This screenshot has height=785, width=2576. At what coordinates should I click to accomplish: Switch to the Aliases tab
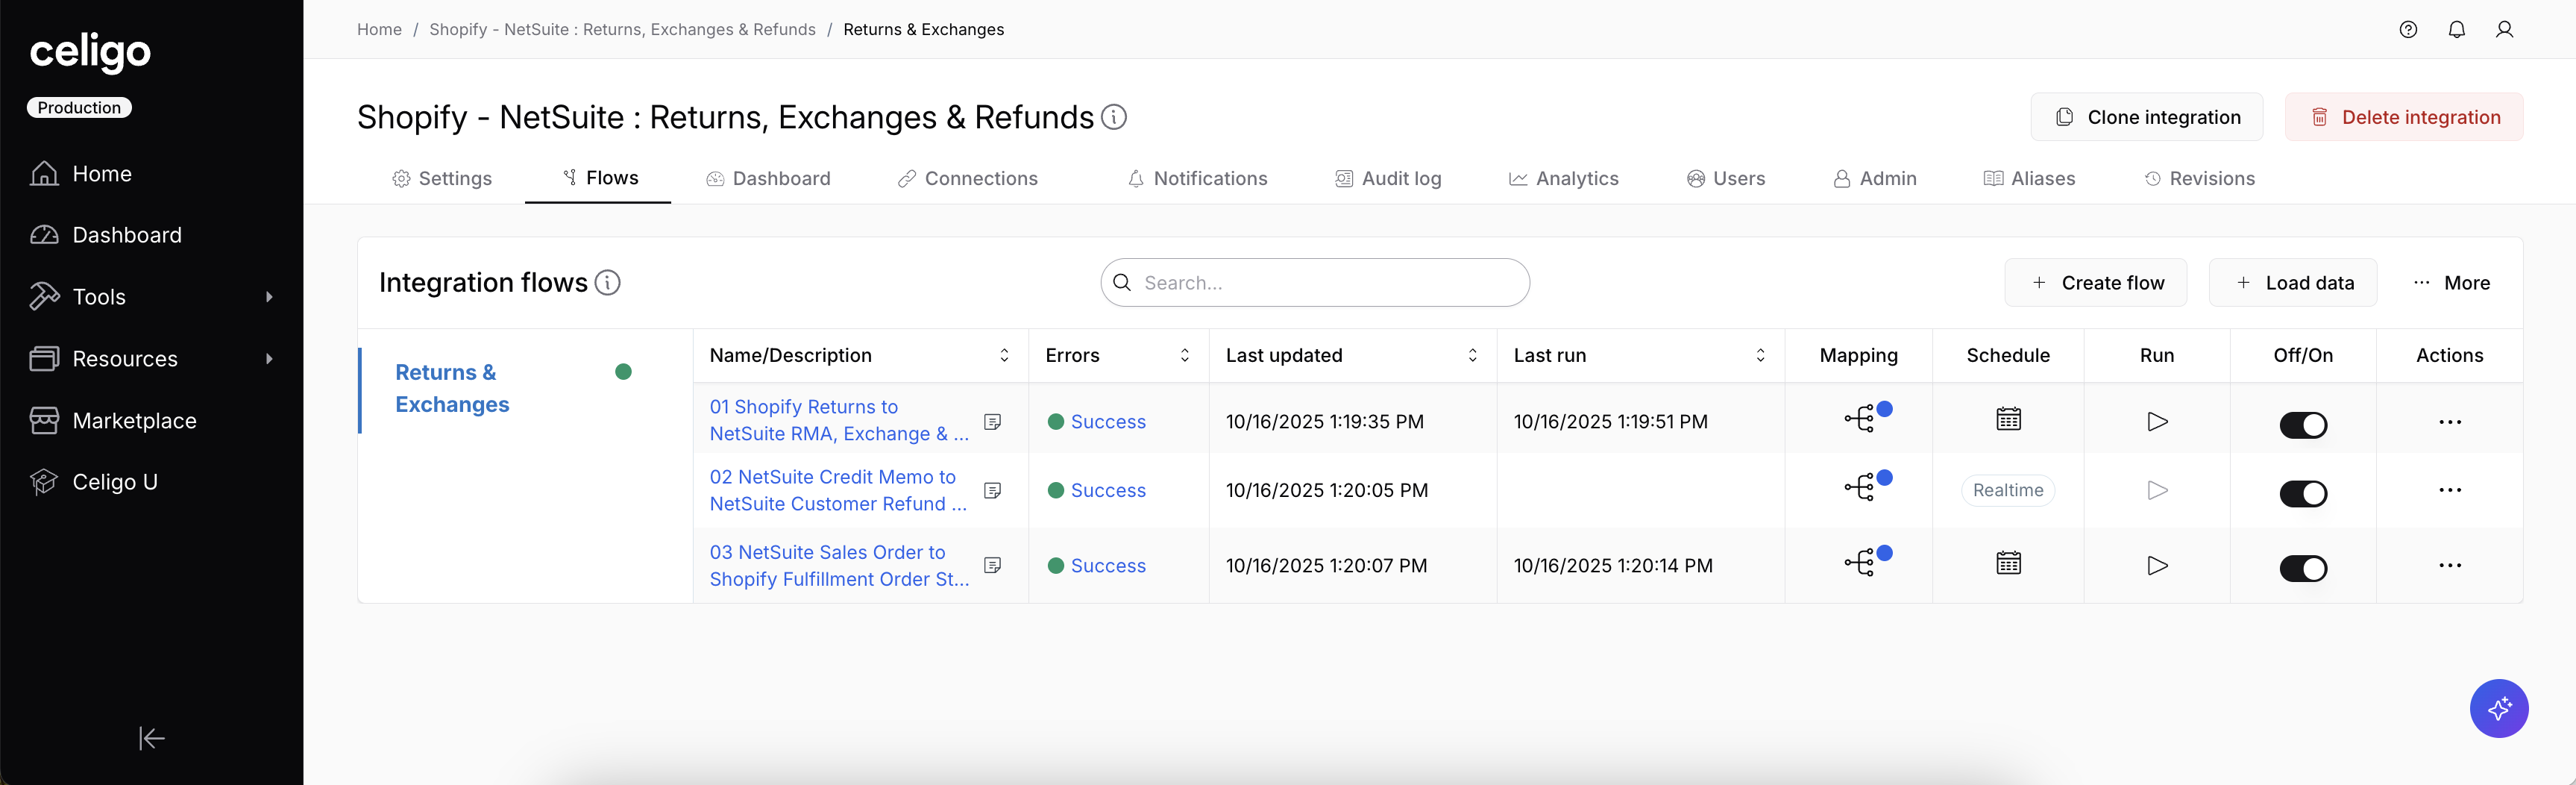[x=2030, y=179]
